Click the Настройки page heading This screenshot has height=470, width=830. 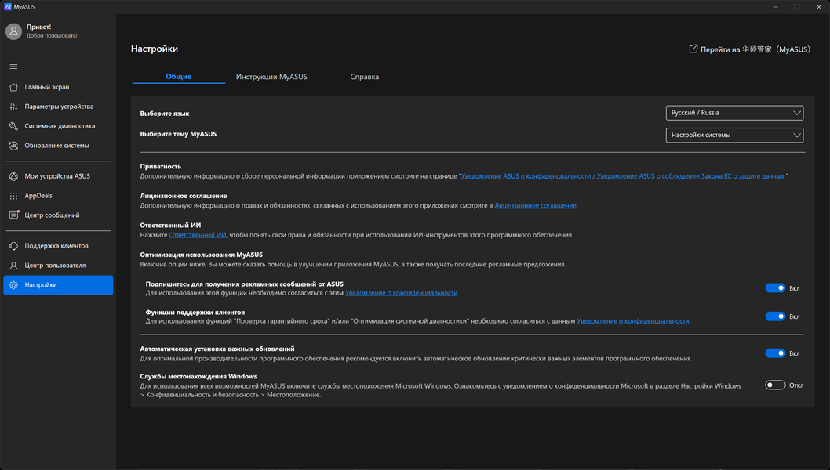click(155, 49)
